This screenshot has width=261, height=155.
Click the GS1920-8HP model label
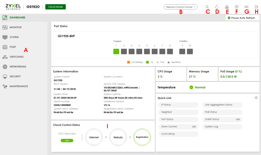click(x=66, y=36)
